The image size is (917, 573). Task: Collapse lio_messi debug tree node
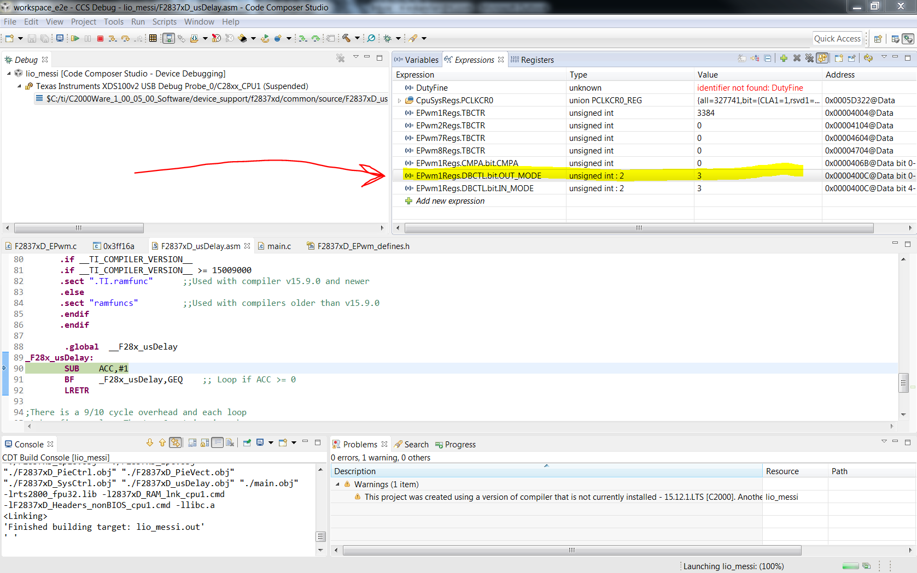[x=9, y=74]
